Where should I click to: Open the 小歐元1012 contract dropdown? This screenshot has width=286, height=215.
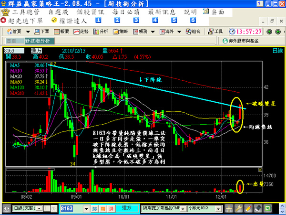pos(218,208)
